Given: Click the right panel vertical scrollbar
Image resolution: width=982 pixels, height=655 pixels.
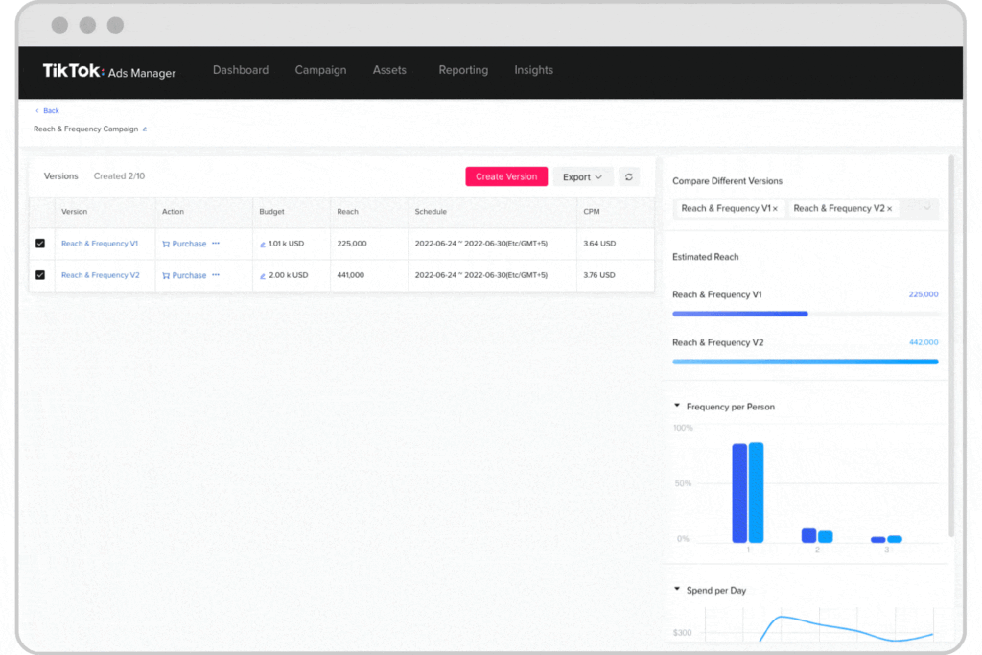Looking at the screenshot, I should (950, 345).
